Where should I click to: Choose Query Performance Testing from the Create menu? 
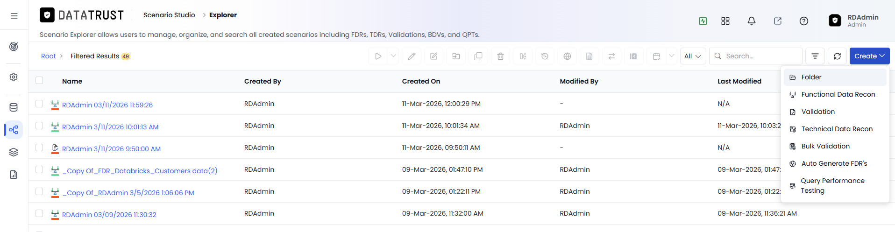pyautogui.click(x=835, y=186)
